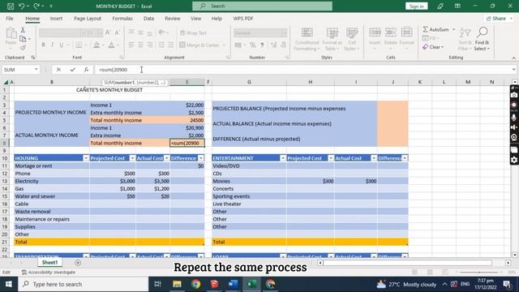Click the zoom slider in status bar

[x=479, y=273]
